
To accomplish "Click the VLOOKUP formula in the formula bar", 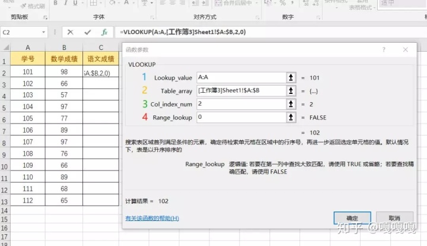I will click(x=183, y=32).
